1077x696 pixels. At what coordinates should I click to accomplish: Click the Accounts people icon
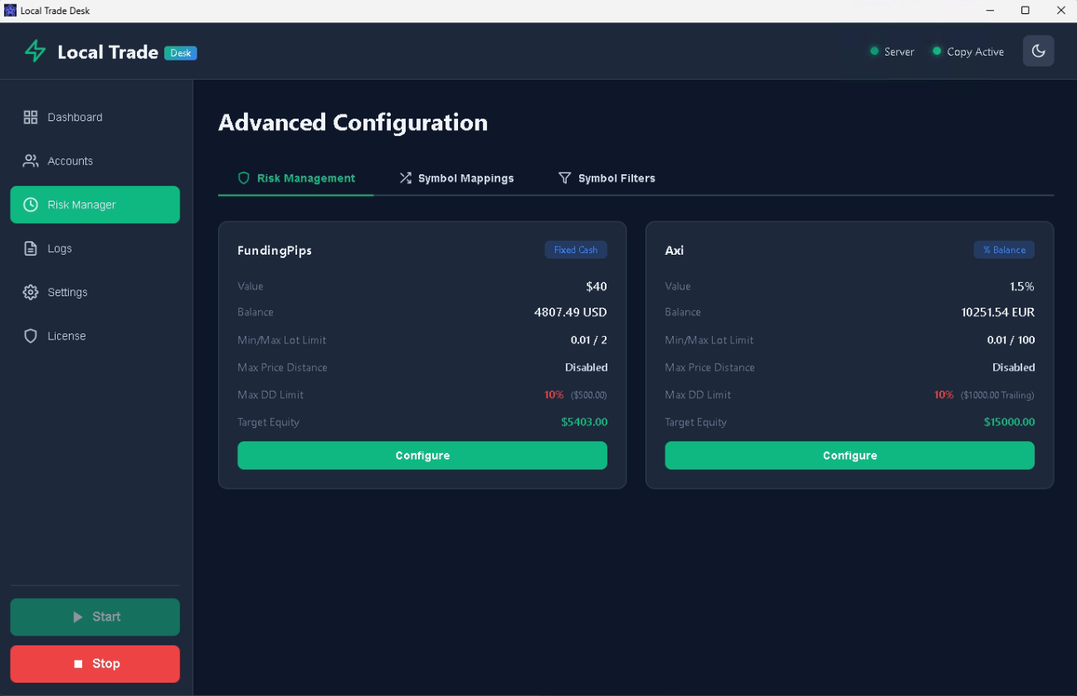(x=31, y=161)
